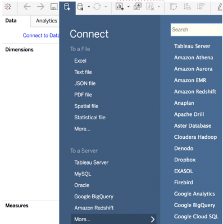This screenshot has height=224, width=223.
Task: Click the undo back arrow
Action: [x=27, y=7]
